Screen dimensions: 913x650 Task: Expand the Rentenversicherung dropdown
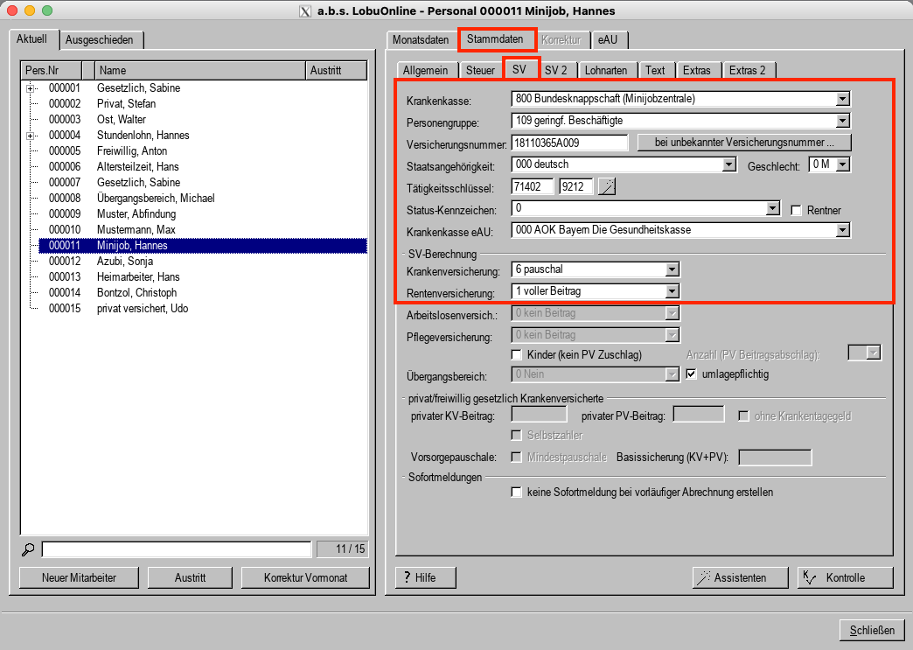click(672, 291)
